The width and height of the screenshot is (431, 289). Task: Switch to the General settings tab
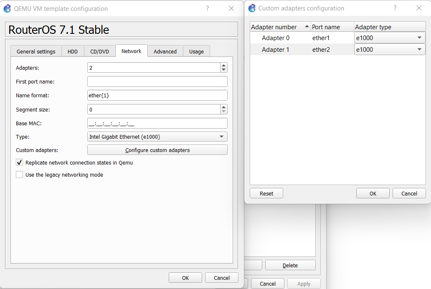(36, 51)
